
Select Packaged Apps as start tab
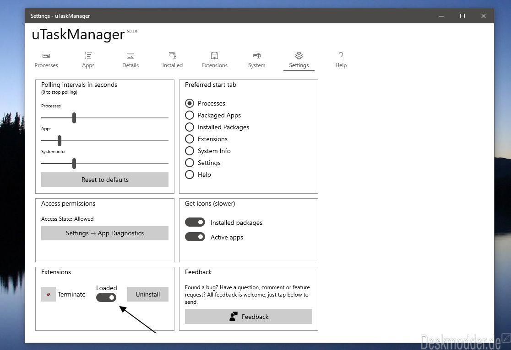(x=190, y=115)
